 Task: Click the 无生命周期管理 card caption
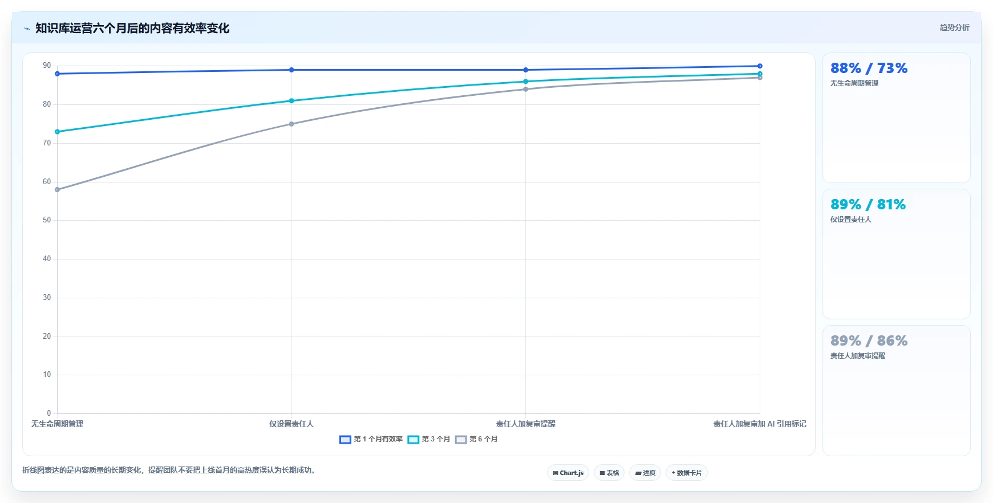click(854, 83)
